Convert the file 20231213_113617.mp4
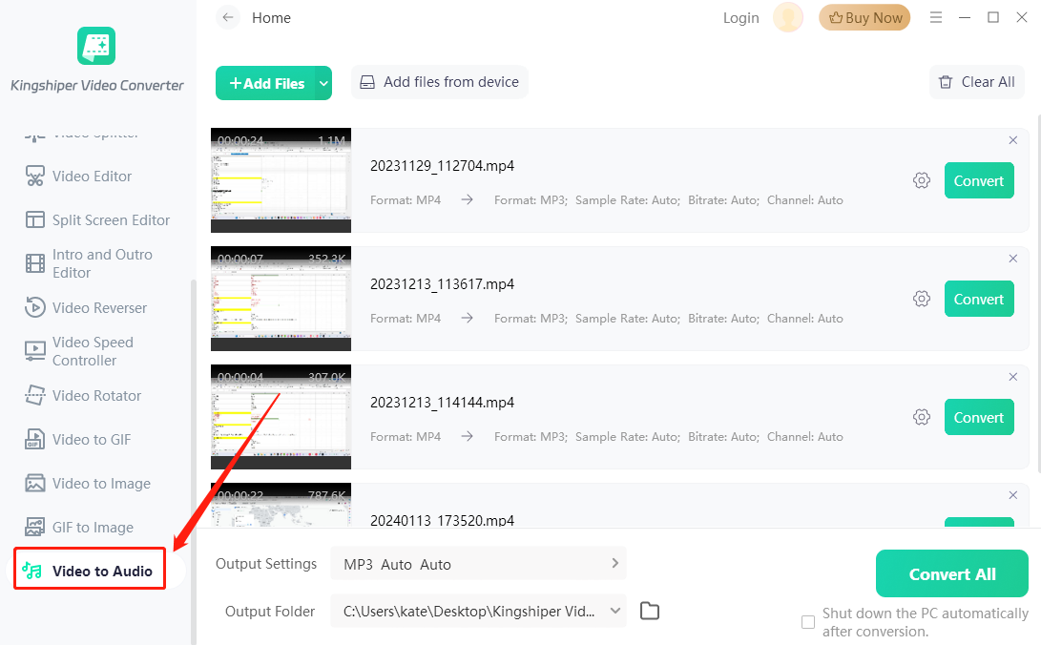This screenshot has height=645, width=1041. pyautogui.click(x=979, y=299)
